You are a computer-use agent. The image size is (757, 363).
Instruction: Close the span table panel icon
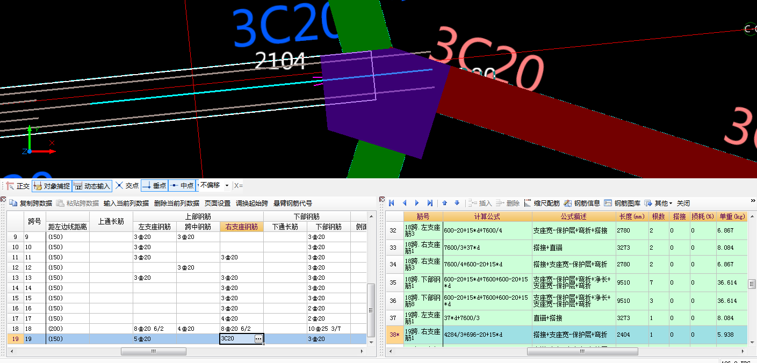click(3, 200)
